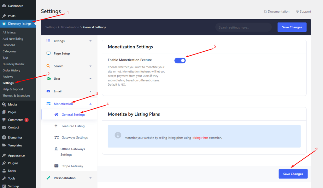Click the Pages icon in sidebar
Viewport: 323px width, 188px height.
(x=4, y=112)
